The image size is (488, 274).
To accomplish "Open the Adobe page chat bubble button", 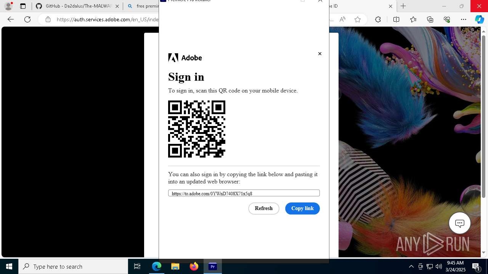I will (459, 223).
